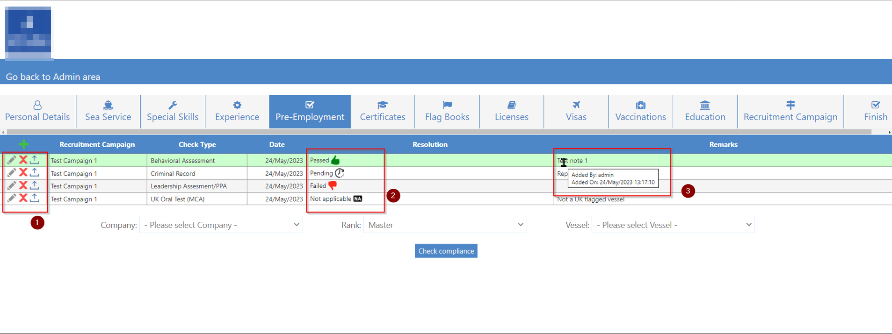Open the Recruitment Campaign tab
Image resolution: width=892 pixels, height=334 pixels.
790,112
